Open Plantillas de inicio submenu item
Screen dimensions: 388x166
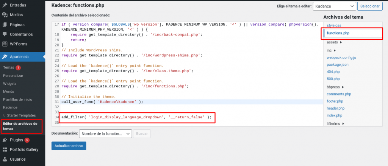18,99
